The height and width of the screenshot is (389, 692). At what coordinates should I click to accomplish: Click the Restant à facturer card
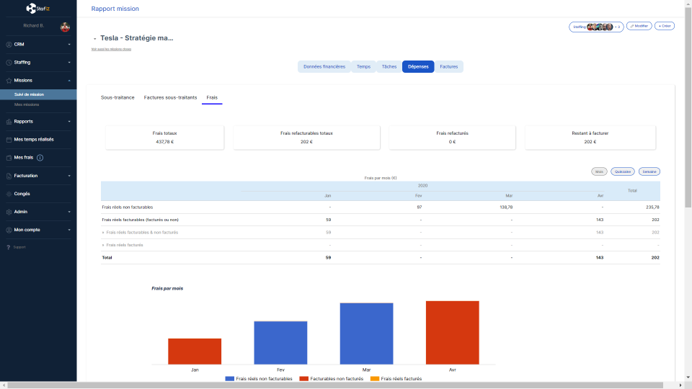[x=590, y=138]
